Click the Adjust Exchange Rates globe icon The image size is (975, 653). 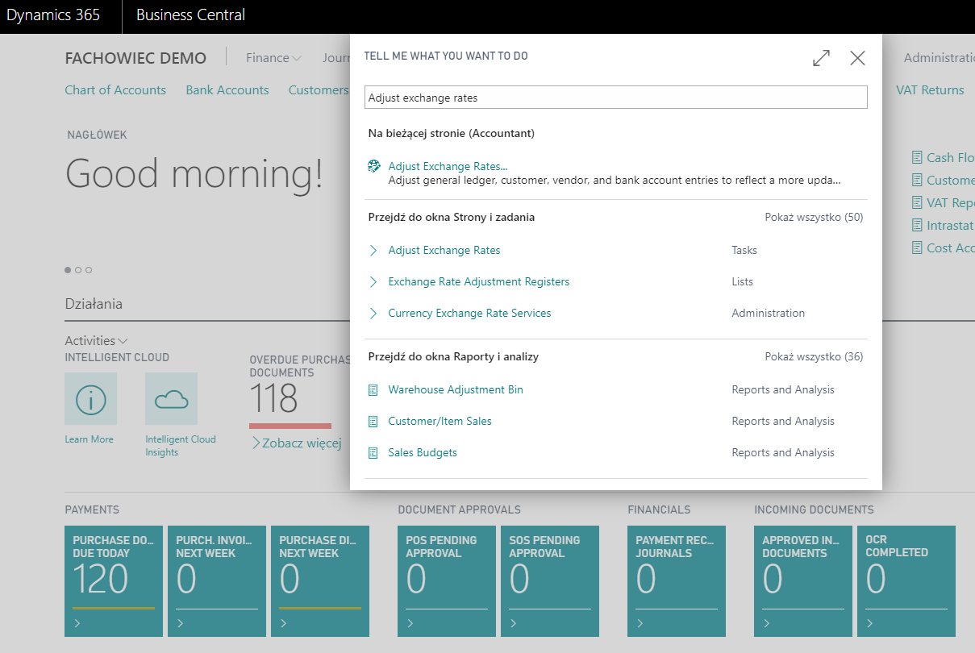tap(374, 166)
